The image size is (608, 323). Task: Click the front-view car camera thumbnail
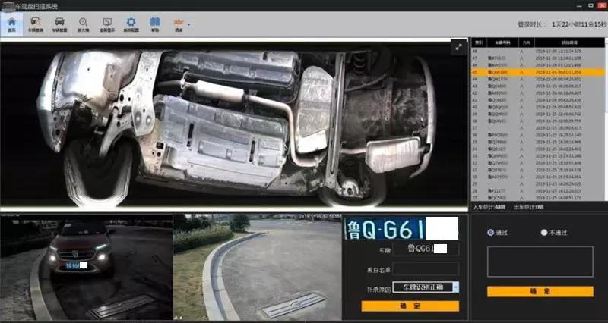tap(86, 267)
